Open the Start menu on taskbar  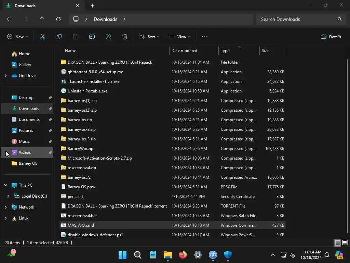[122, 255]
